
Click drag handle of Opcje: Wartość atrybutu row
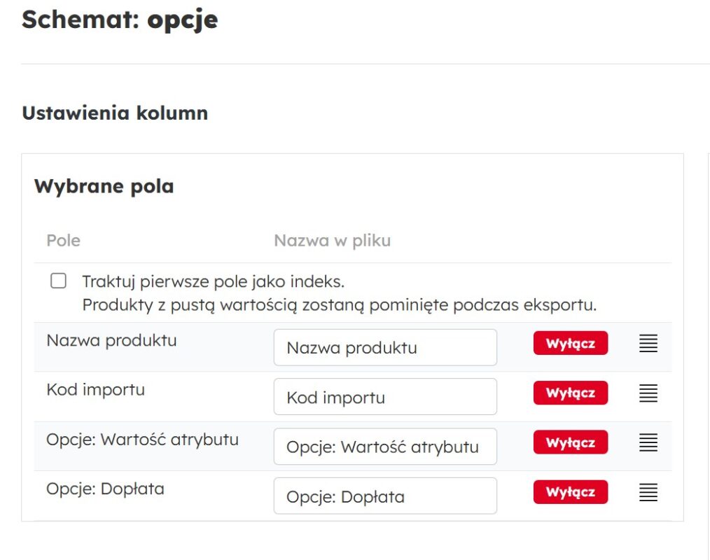click(x=648, y=442)
